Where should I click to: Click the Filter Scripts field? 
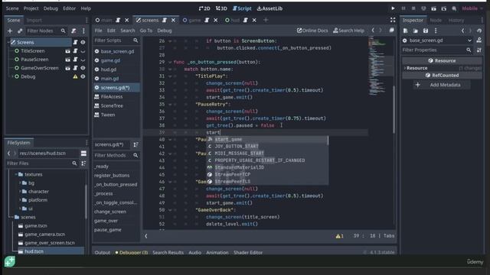[x=116, y=40]
